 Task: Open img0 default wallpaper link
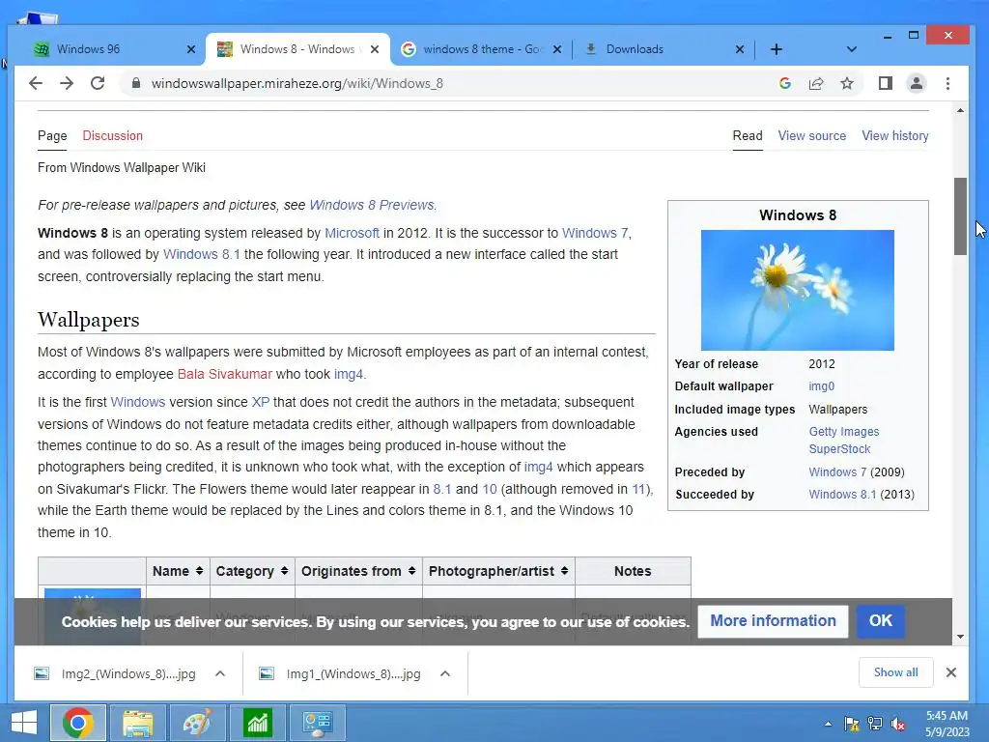(x=821, y=386)
